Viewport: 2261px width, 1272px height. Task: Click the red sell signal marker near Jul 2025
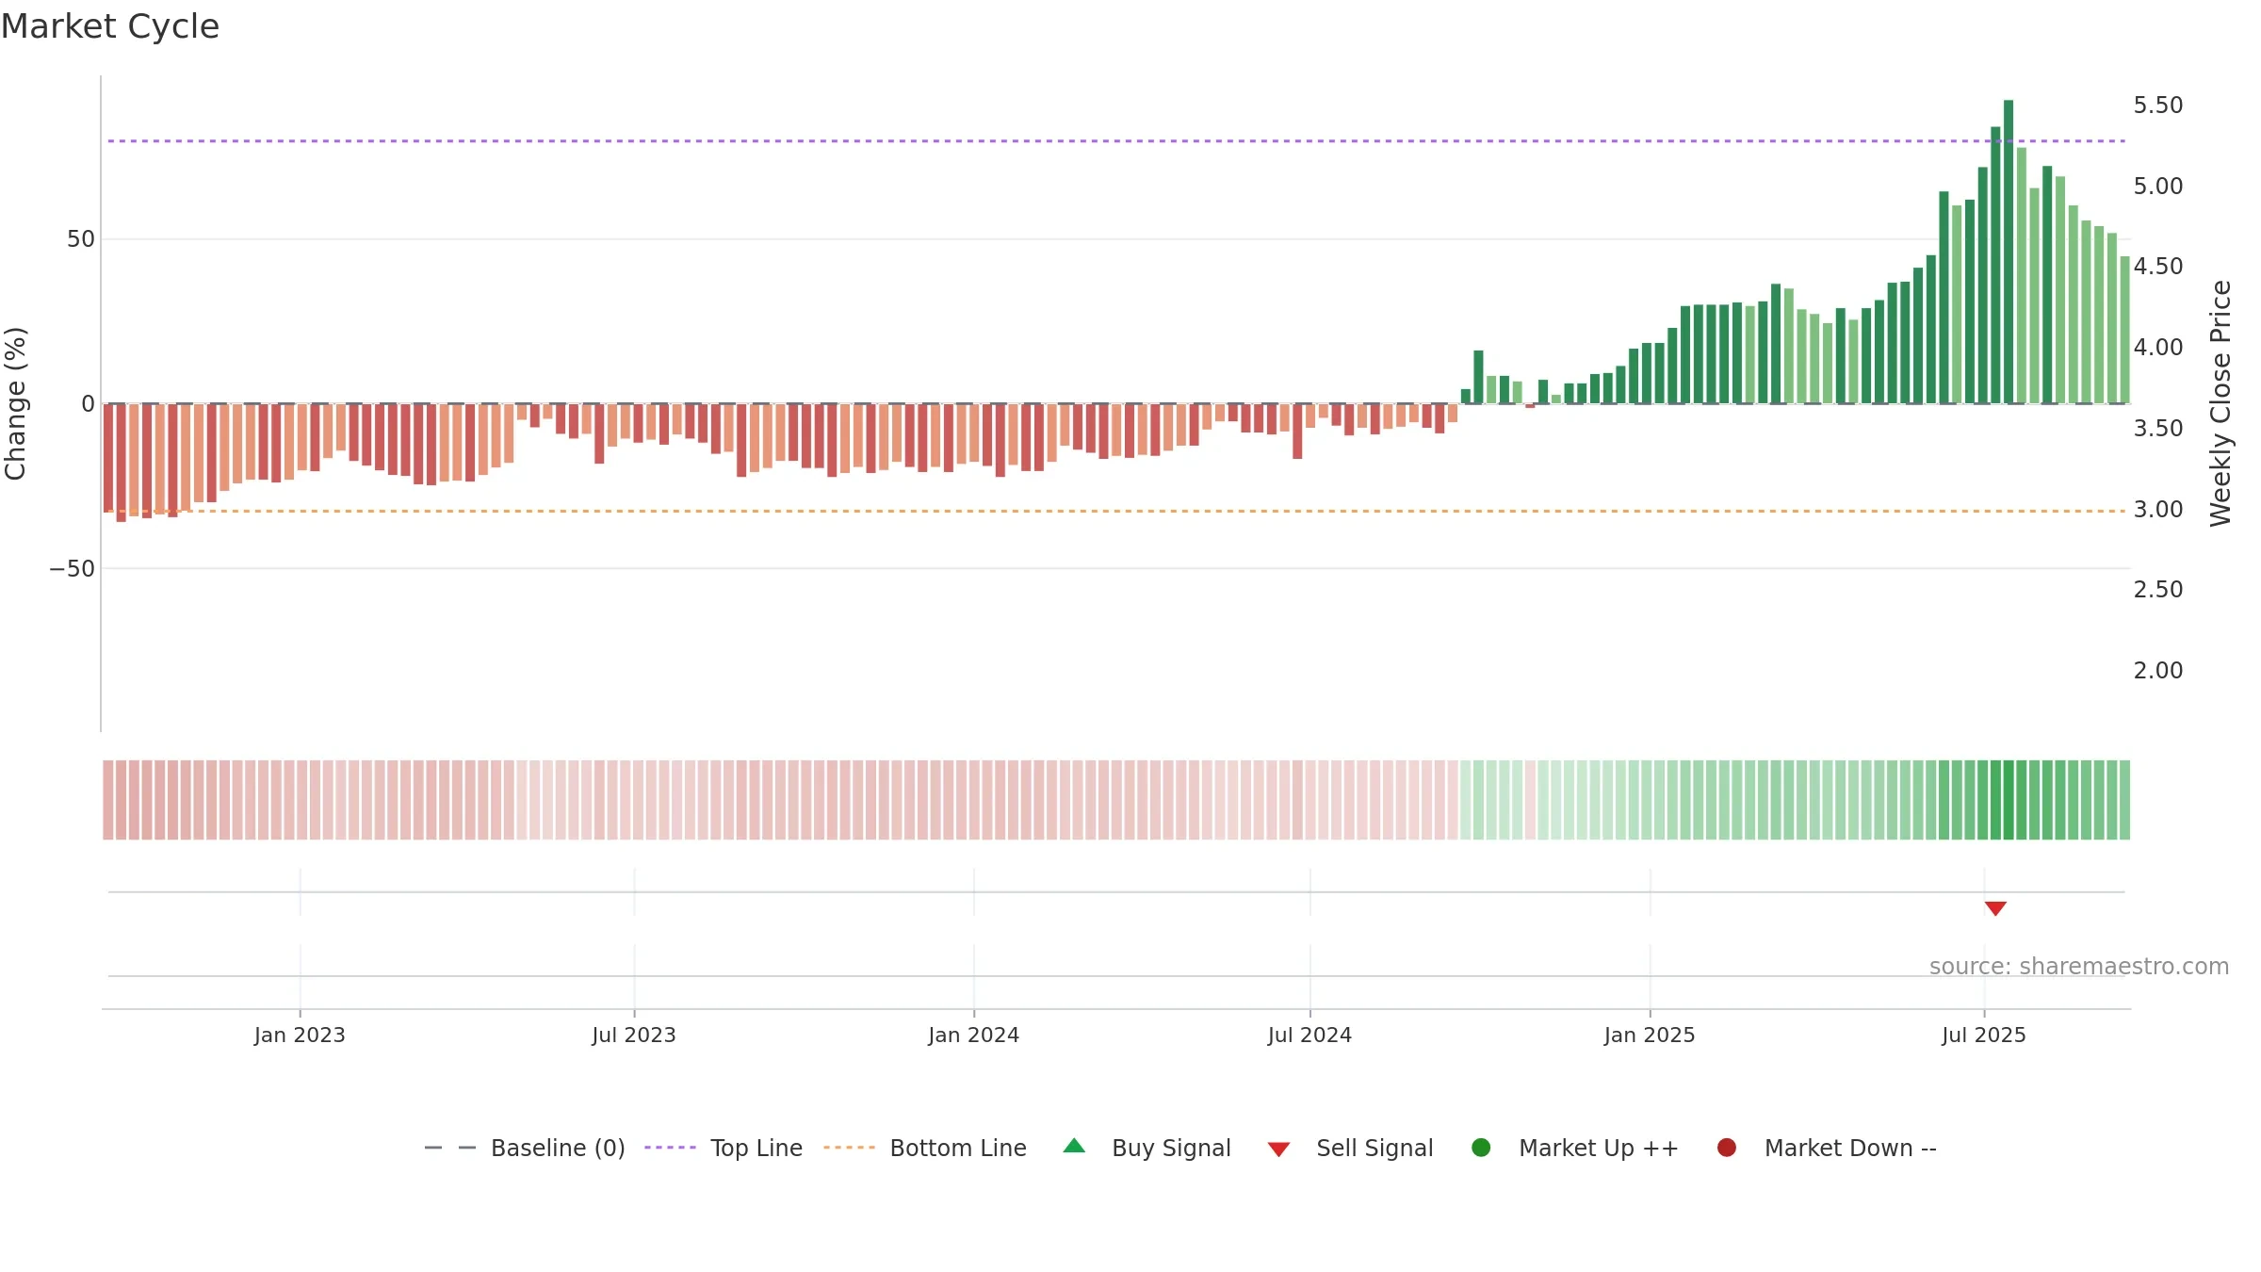click(x=1995, y=908)
